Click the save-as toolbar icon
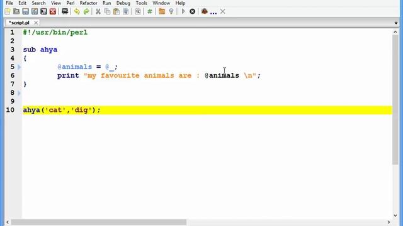403x226 pixels. coord(35,11)
